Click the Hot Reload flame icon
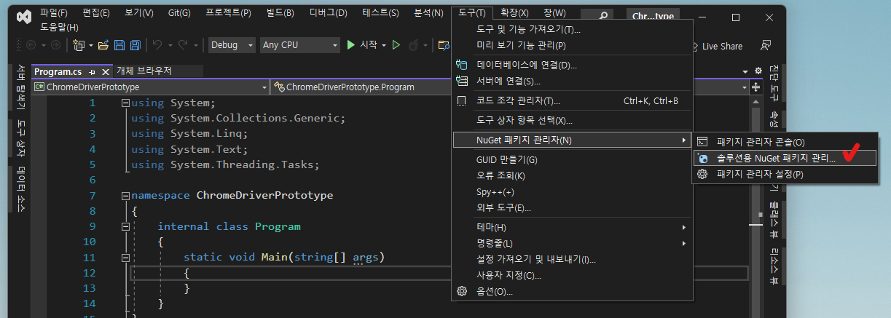891x318 pixels. tap(414, 45)
